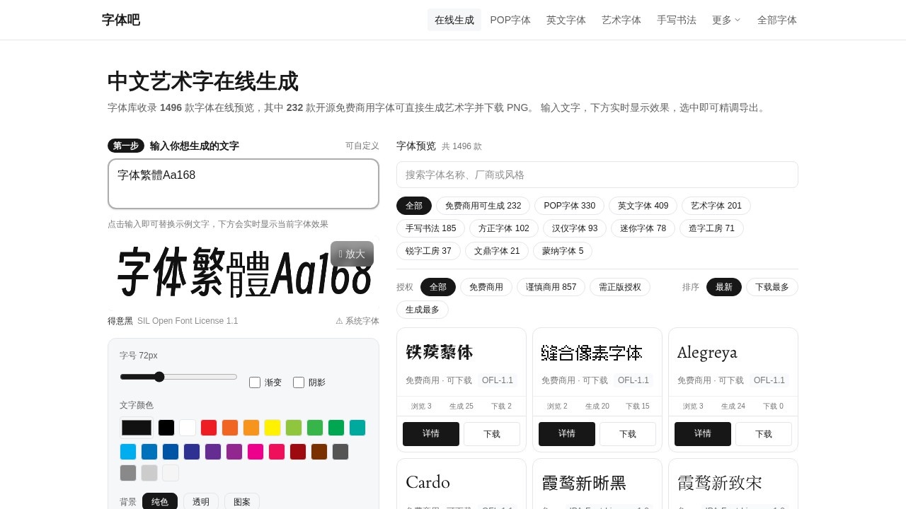906x509 pixels.
Task: Filter by 汉仪字体 93 chip
Action: [575, 228]
